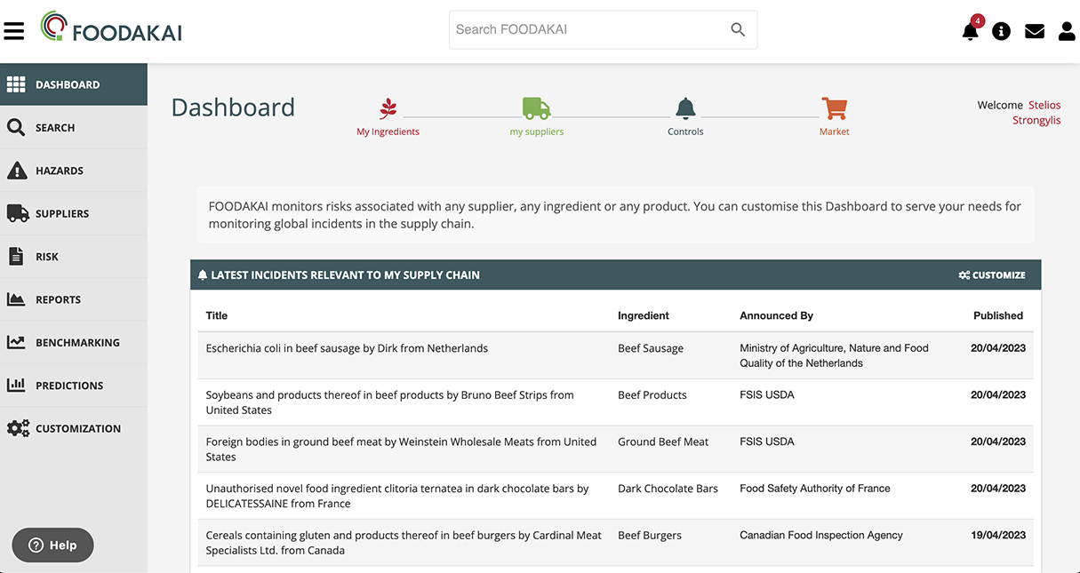
Task: Click the 19/04/2023 published date
Action: [998, 536]
